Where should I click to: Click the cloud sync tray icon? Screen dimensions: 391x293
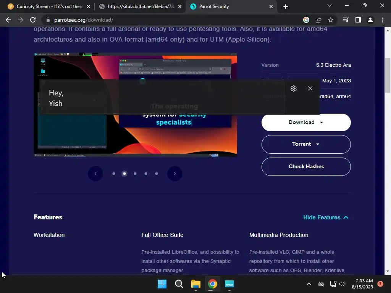click(321, 284)
